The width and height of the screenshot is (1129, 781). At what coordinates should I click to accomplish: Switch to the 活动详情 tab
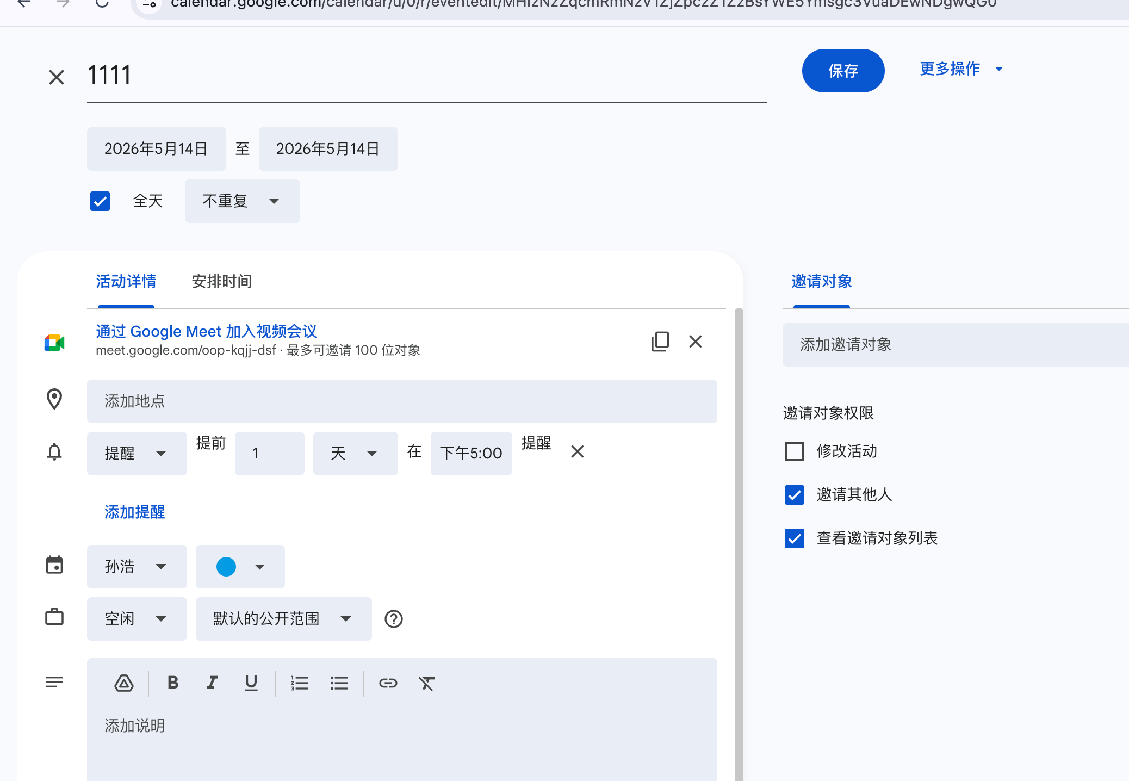[x=126, y=282]
